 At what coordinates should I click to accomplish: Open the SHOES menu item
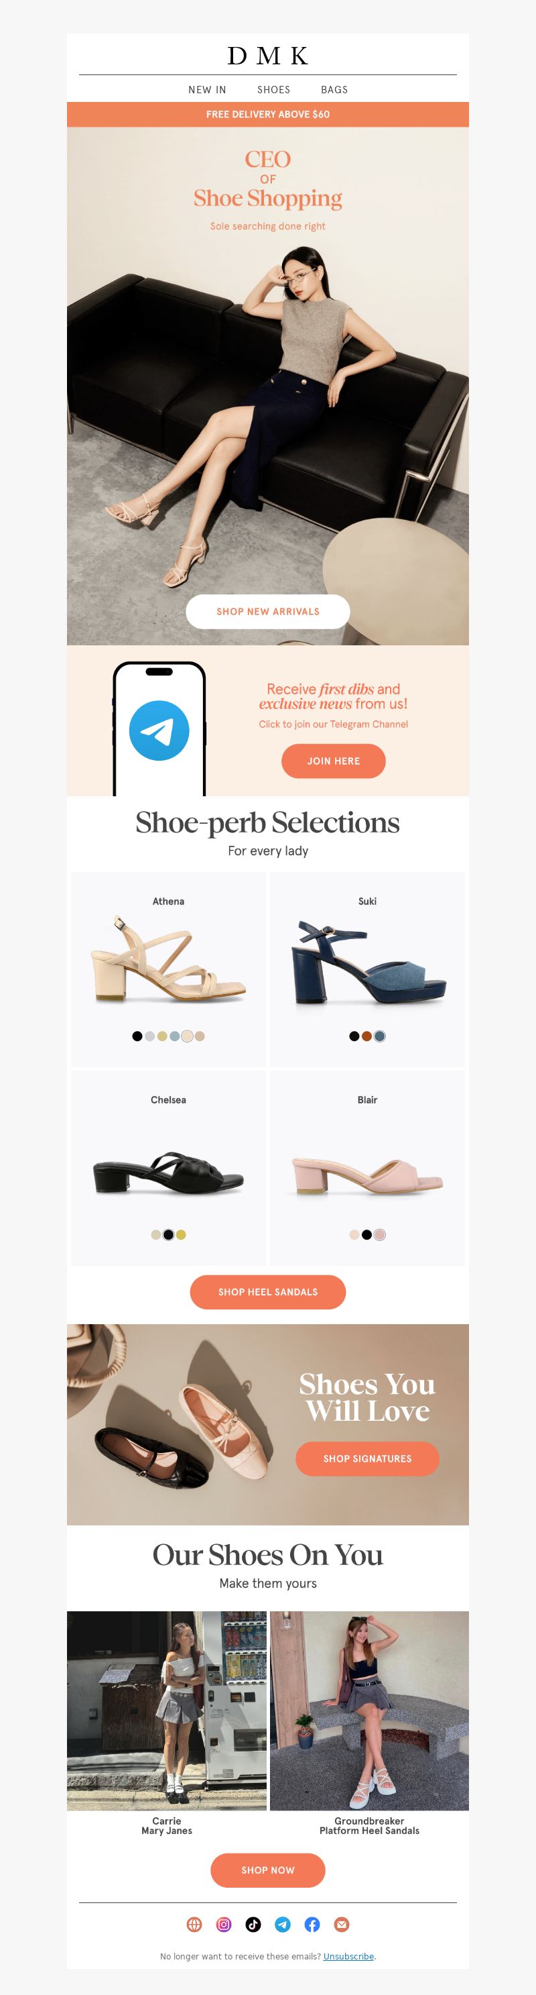point(274,90)
